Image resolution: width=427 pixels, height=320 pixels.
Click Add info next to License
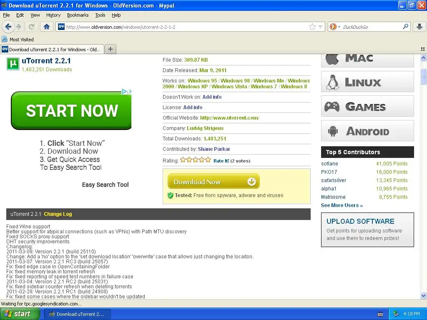[193, 107]
